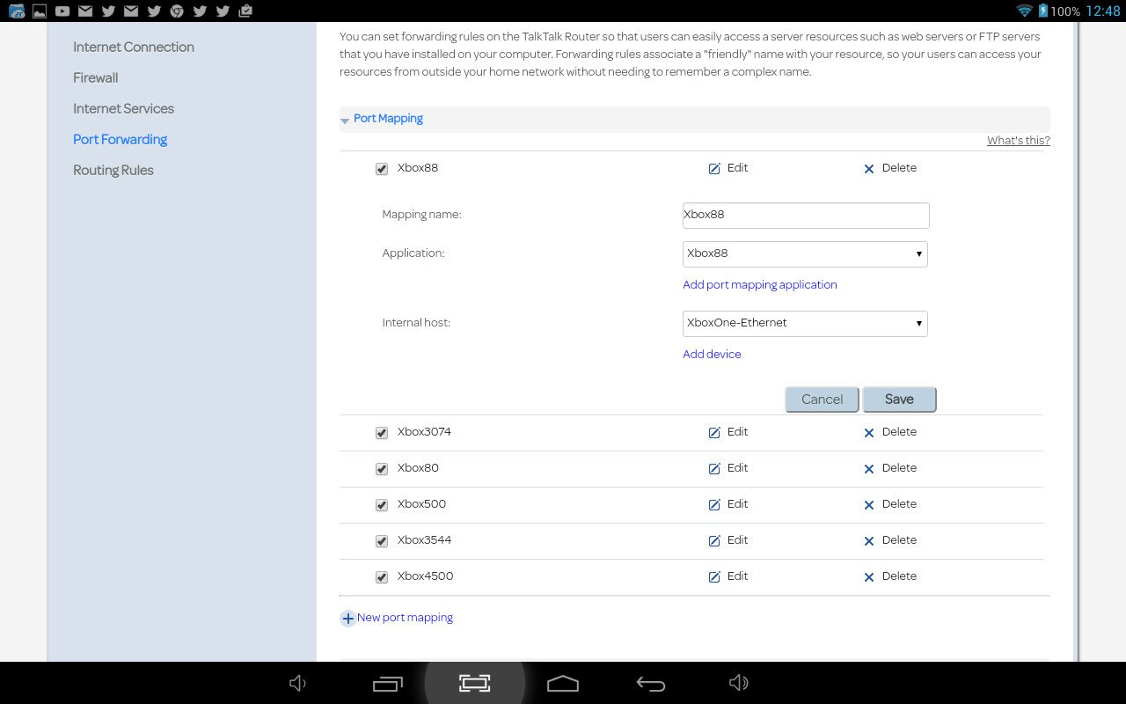Screen dimensions: 1126x704
Task: Tap the Android back navigation icon
Action: click(x=650, y=684)
